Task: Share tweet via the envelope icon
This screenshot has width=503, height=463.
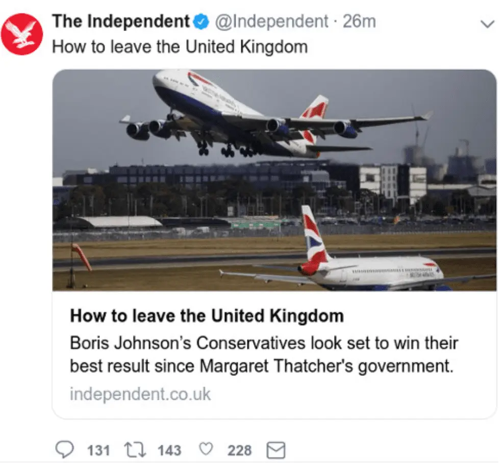Action: click(276, 450)
